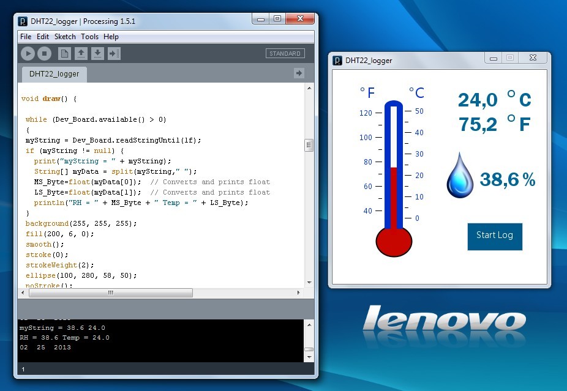Viewport: 567px width, 391px height.
Task: Click the 'myString = Dev_Board.readStringUntil(lf);' line
Action: tap(113, 140)
